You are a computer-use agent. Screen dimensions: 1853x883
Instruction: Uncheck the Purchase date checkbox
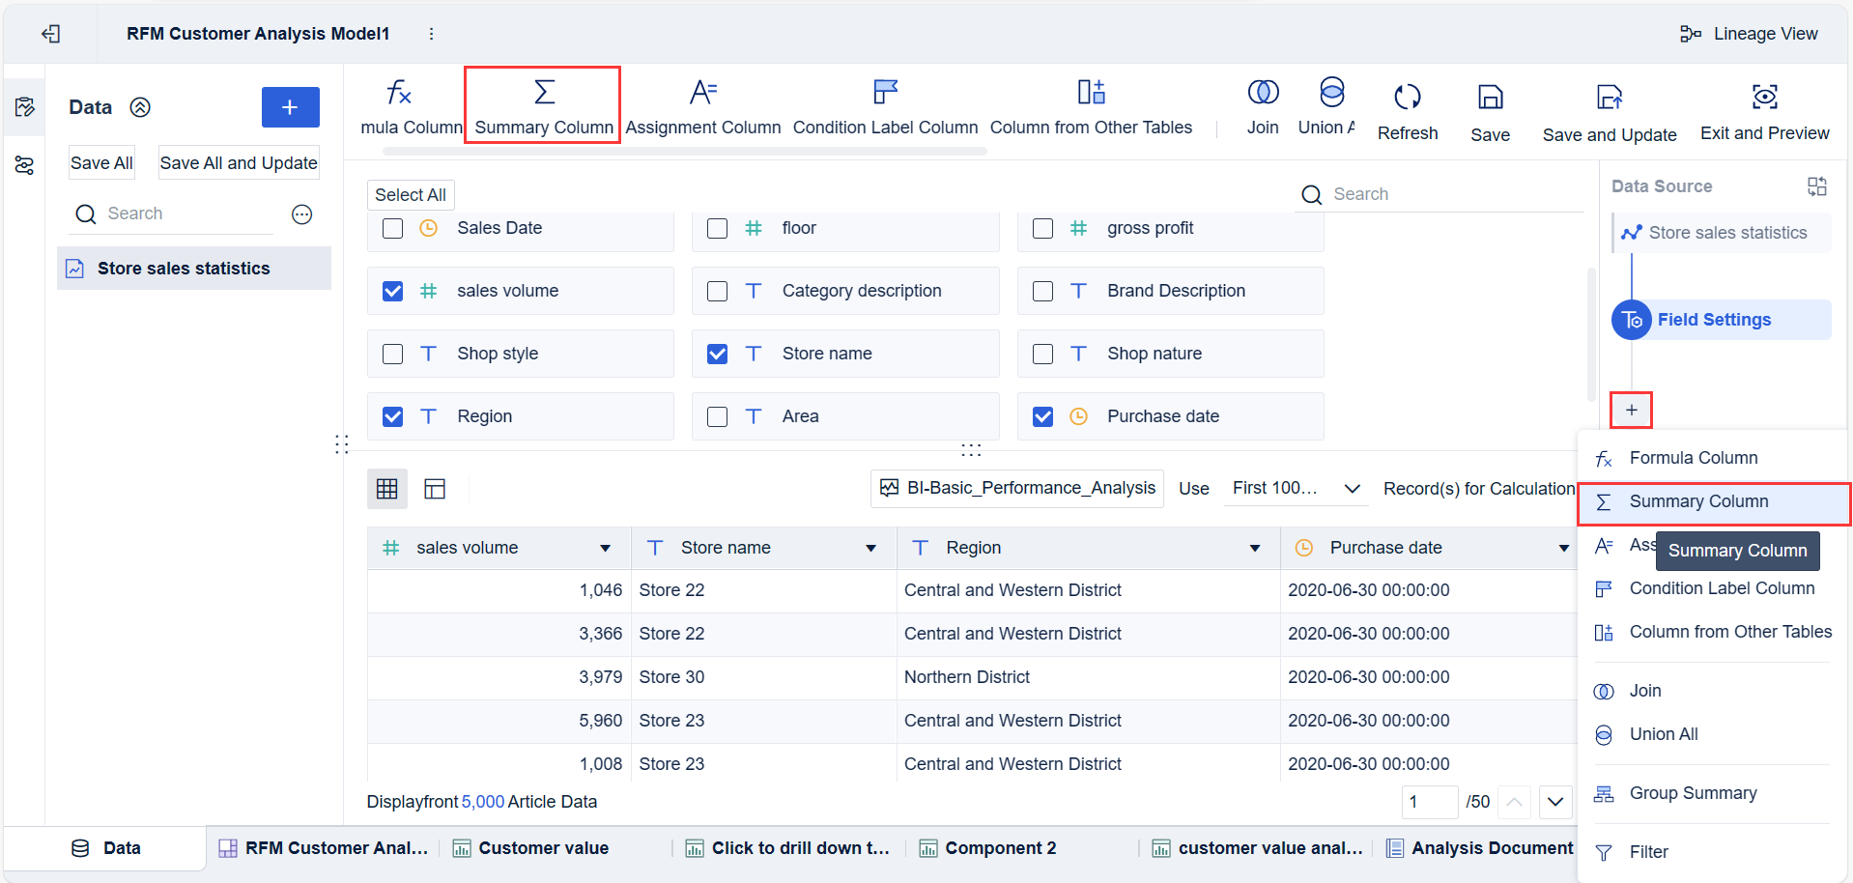pyautogui.click(x=1042, y=417)
